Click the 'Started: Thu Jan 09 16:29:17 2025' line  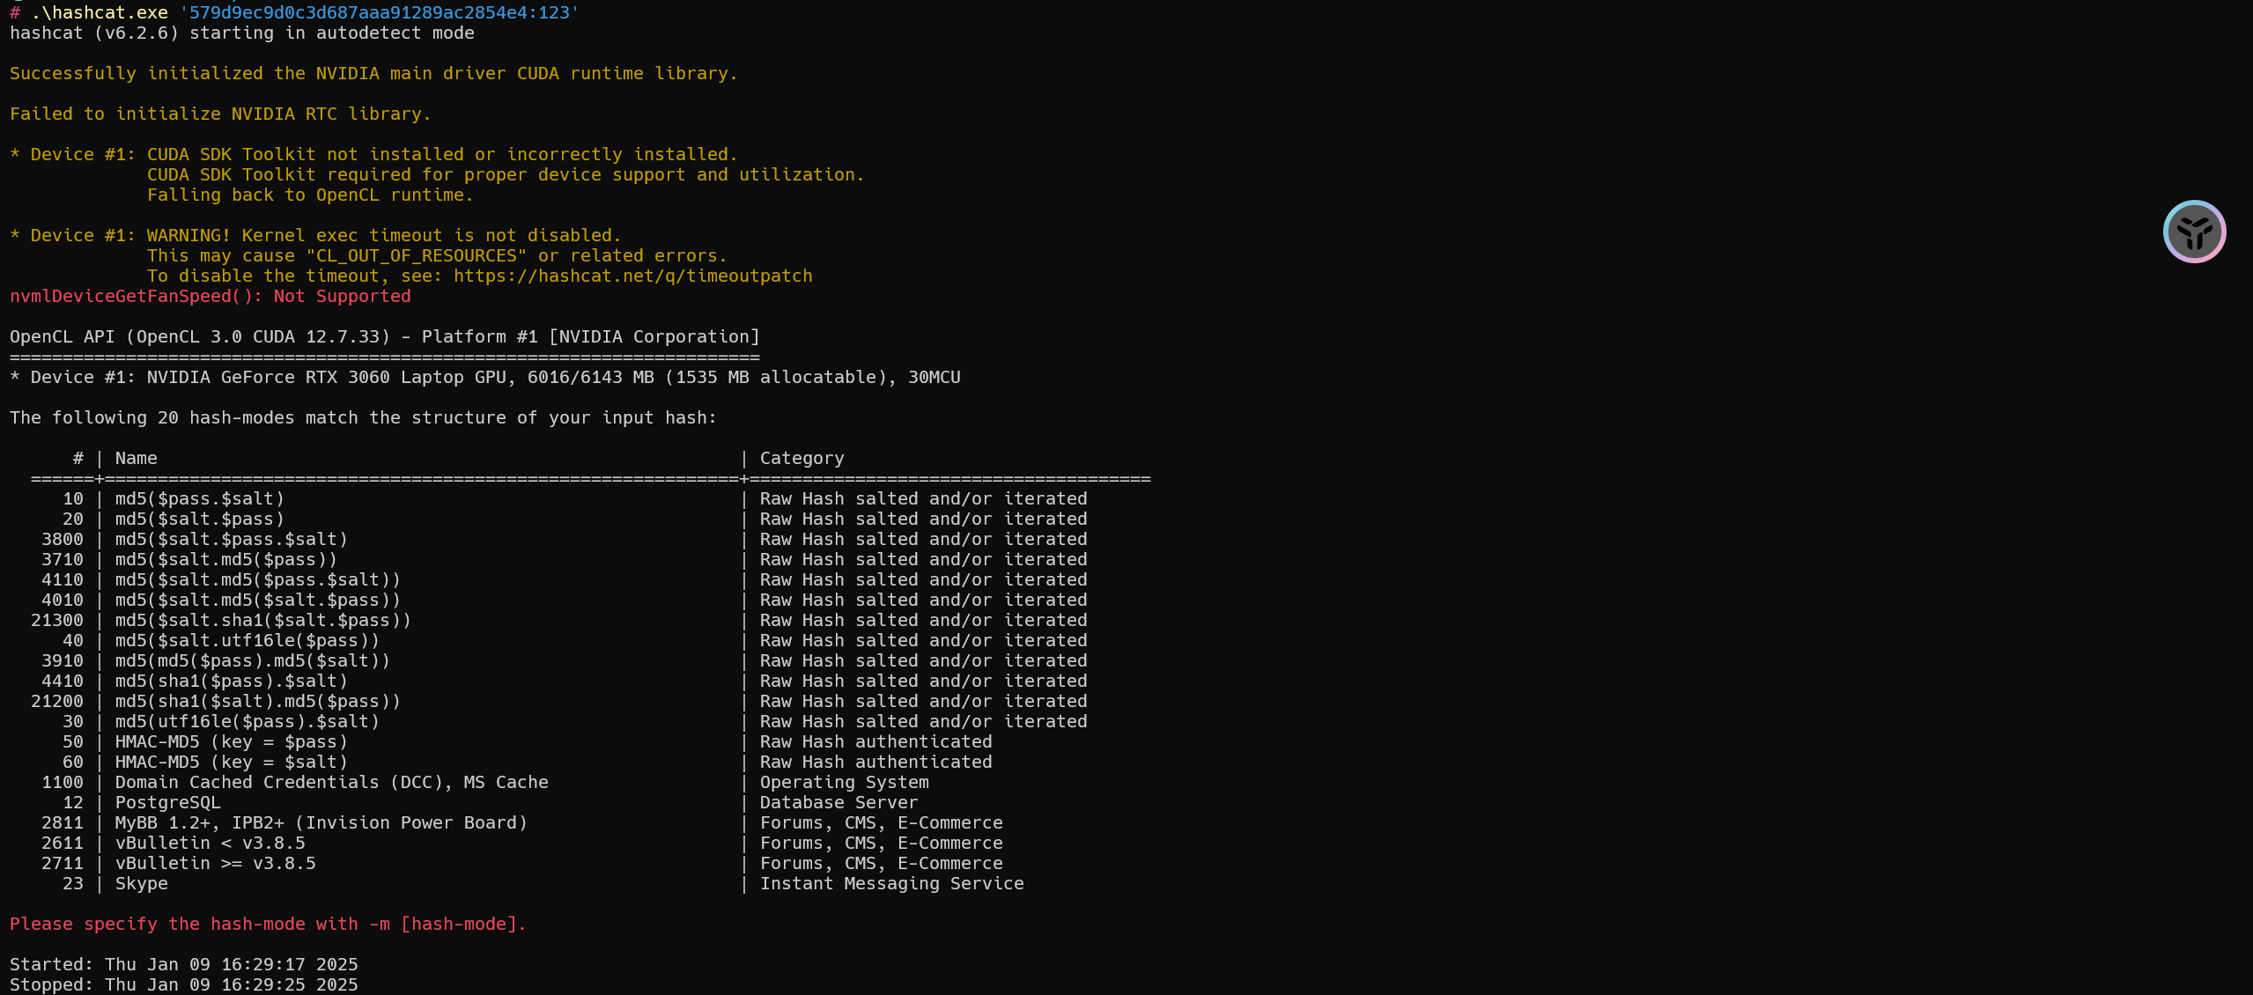click(184, 965)
